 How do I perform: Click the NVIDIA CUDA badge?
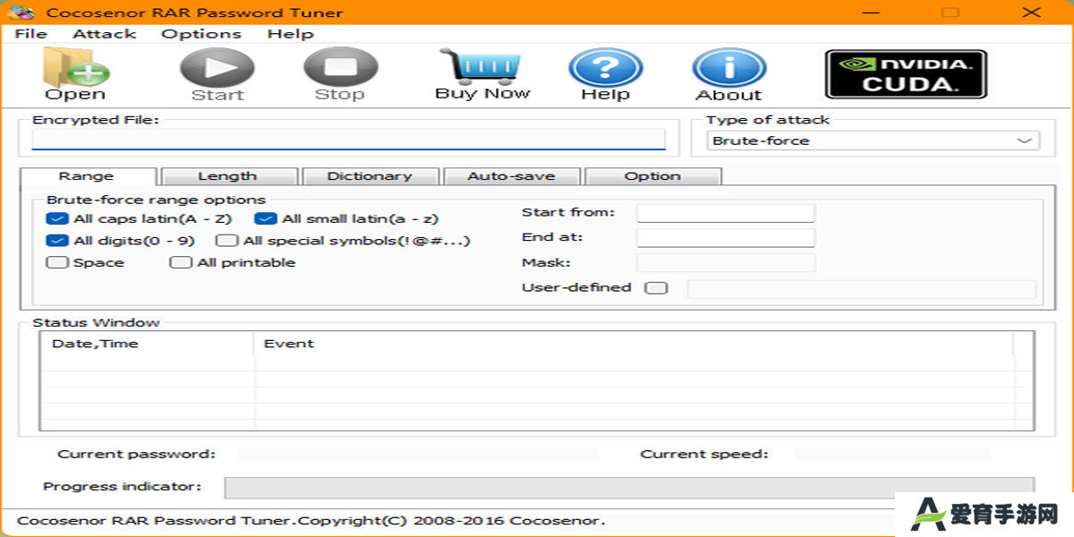(906, 73)
